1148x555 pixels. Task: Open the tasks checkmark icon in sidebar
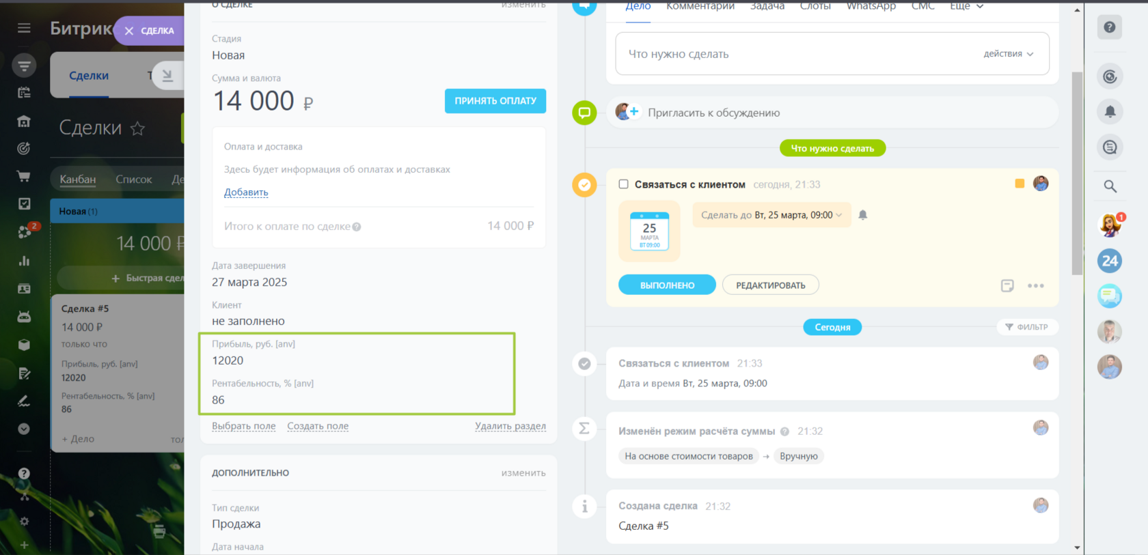pos(24,203)
